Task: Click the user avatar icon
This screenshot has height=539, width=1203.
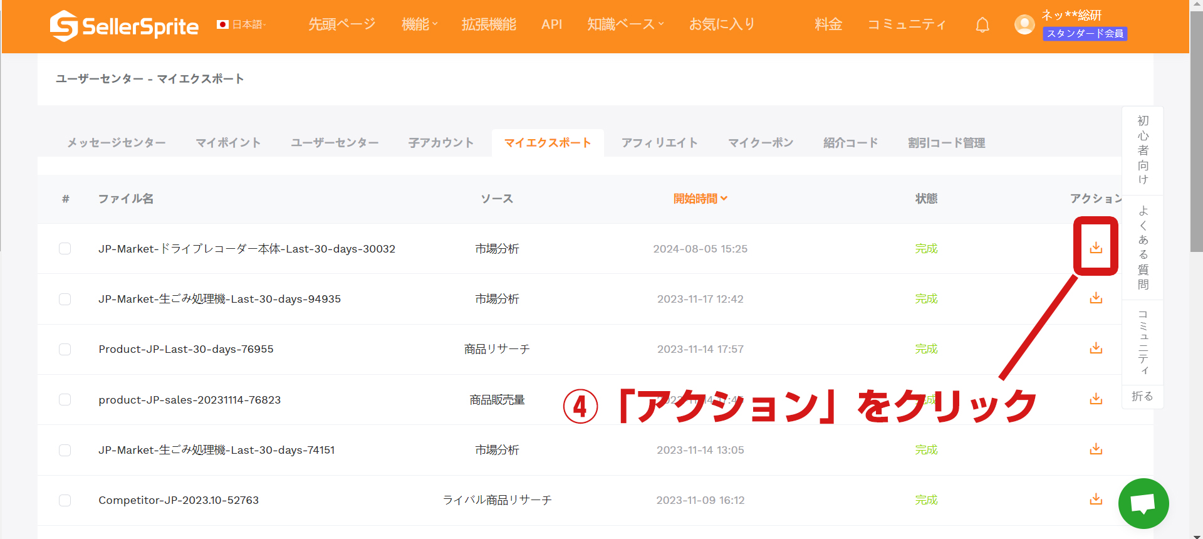Action: 1024,24
